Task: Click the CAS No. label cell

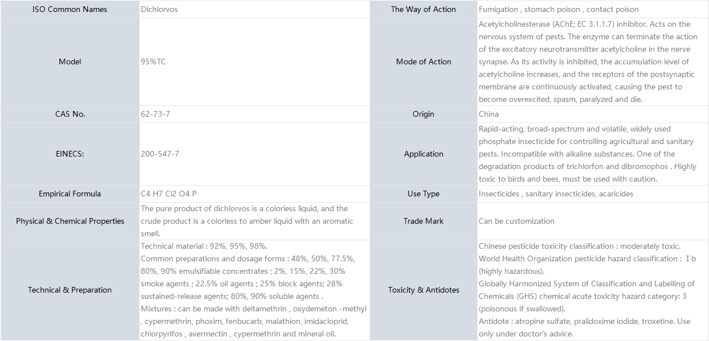Action: point(70,114)
